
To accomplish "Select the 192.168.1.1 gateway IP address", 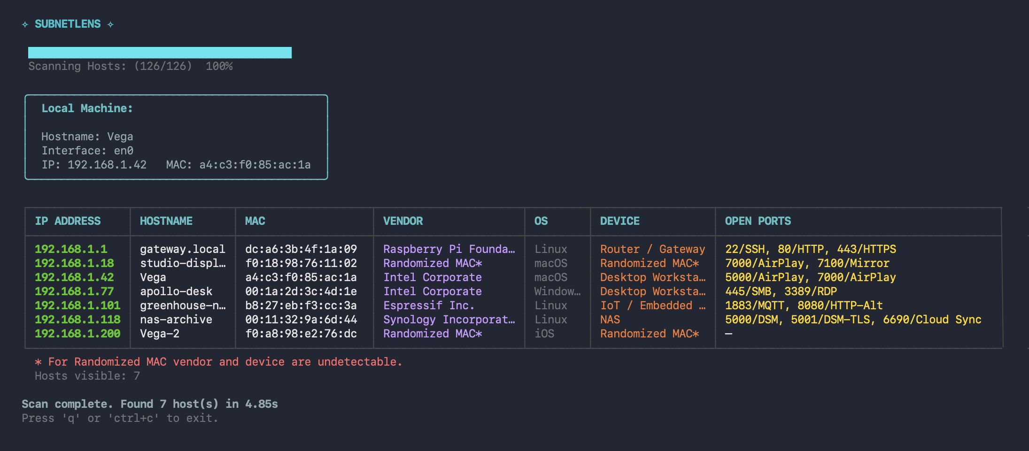I will coord(71,249).
